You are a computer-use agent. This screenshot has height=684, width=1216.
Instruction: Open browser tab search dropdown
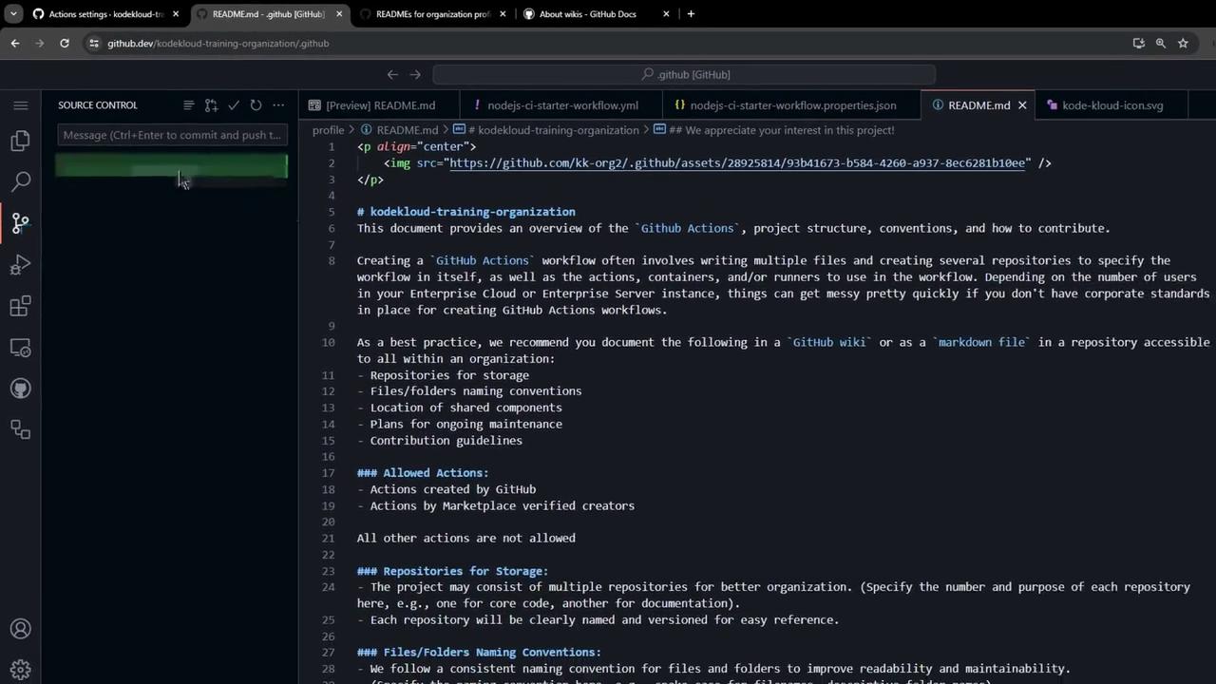(x=13, y=14)
